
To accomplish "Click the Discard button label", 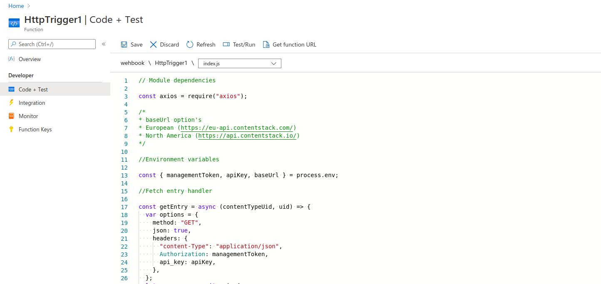I will [x=169, y=44].
